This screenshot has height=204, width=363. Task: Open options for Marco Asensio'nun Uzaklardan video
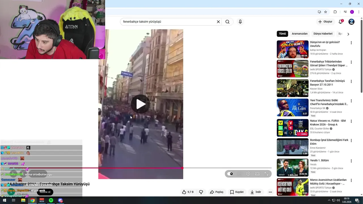(x=351, y=180)
